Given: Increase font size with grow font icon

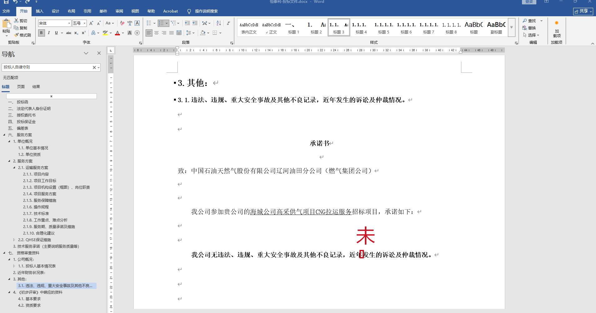Looking at the screenshot, I should (91, 23).
